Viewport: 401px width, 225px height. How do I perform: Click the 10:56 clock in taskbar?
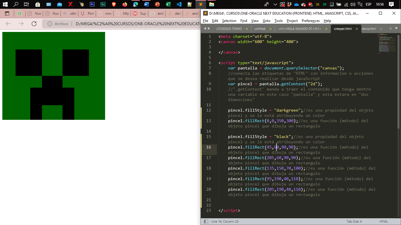pyautogui.click(x=380, y=4)
